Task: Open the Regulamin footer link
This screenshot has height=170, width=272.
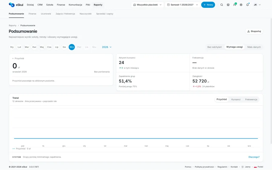Action: tap(222, 167)
